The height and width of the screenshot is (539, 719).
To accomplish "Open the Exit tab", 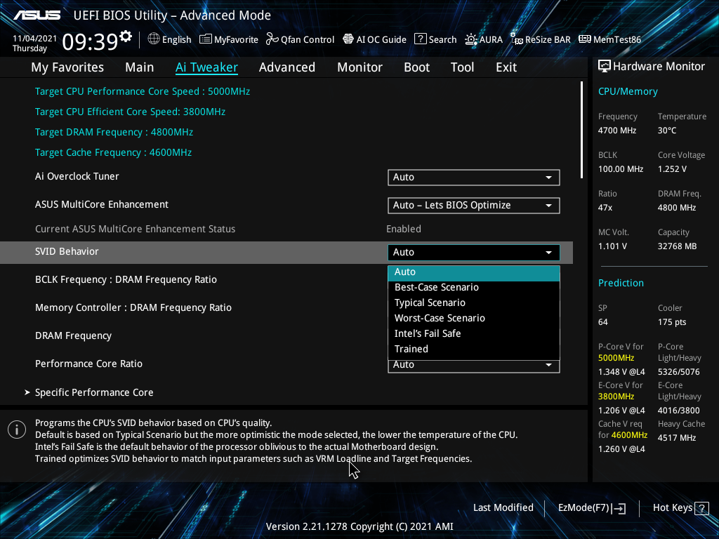I will pyautogui.click(x=506, y=67).
